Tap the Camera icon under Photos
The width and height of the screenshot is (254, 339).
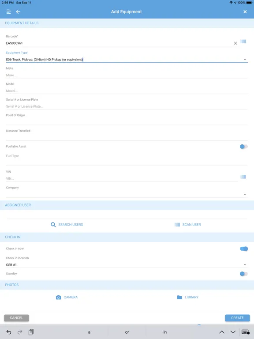tap(58, 297)
